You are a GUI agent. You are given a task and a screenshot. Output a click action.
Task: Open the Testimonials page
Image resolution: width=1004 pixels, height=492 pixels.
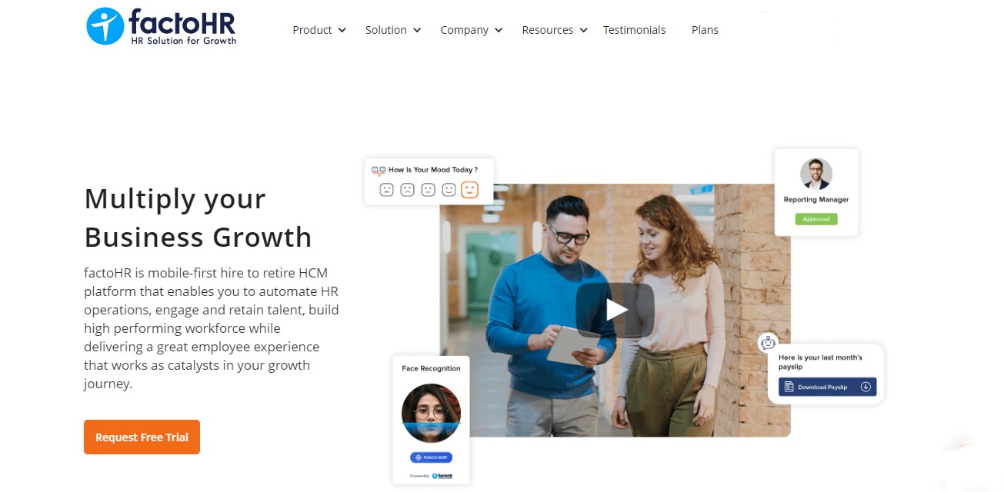(x=634, y=30)
